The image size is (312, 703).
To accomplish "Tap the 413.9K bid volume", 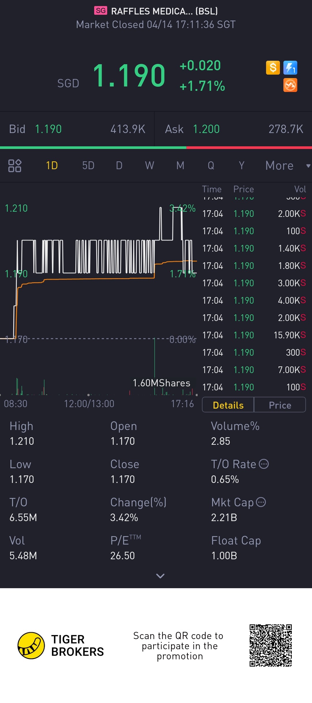I will [128, 129].
